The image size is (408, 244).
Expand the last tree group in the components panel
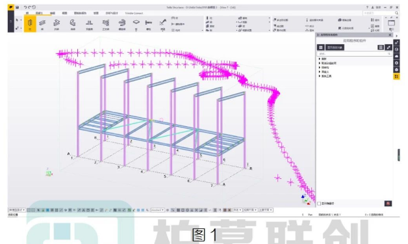tap(320, 76)
